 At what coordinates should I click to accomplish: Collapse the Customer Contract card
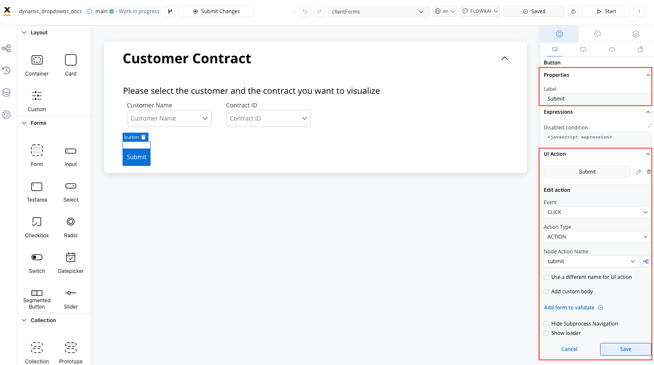[x=505, y=58]
